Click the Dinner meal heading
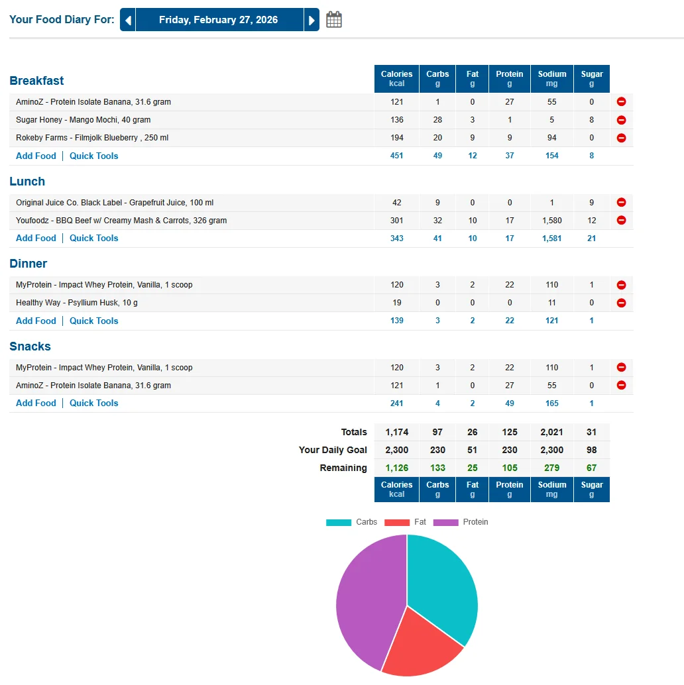684x685 pixels. 28,264
